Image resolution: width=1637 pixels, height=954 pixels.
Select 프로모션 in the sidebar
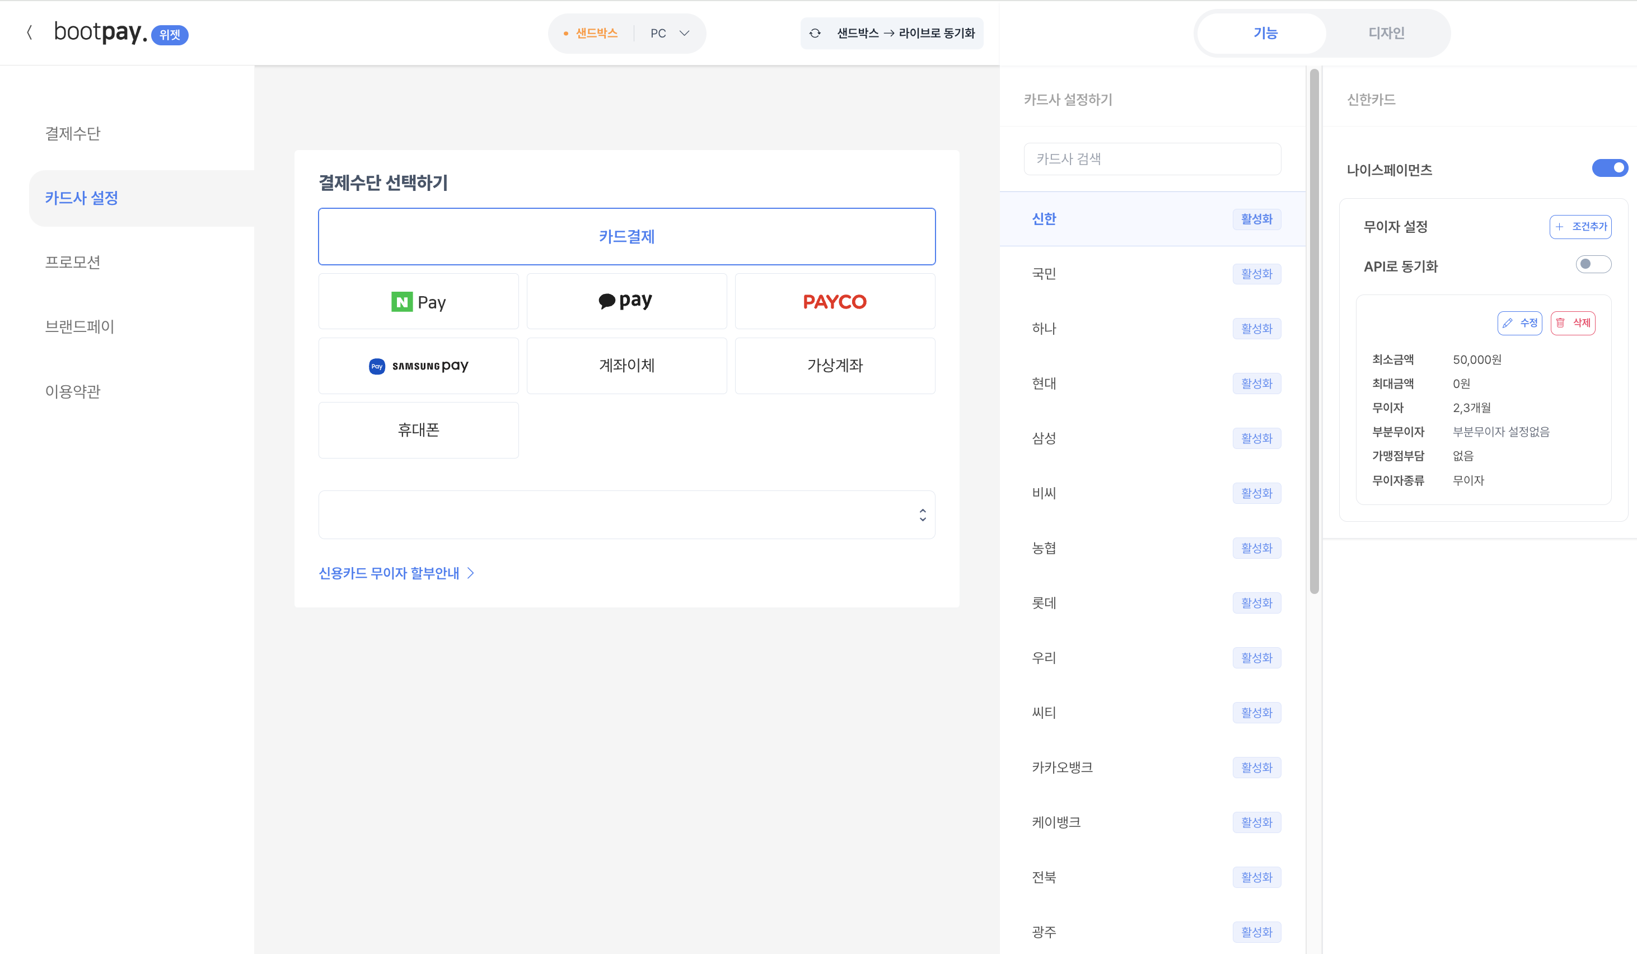coord(72,261)
